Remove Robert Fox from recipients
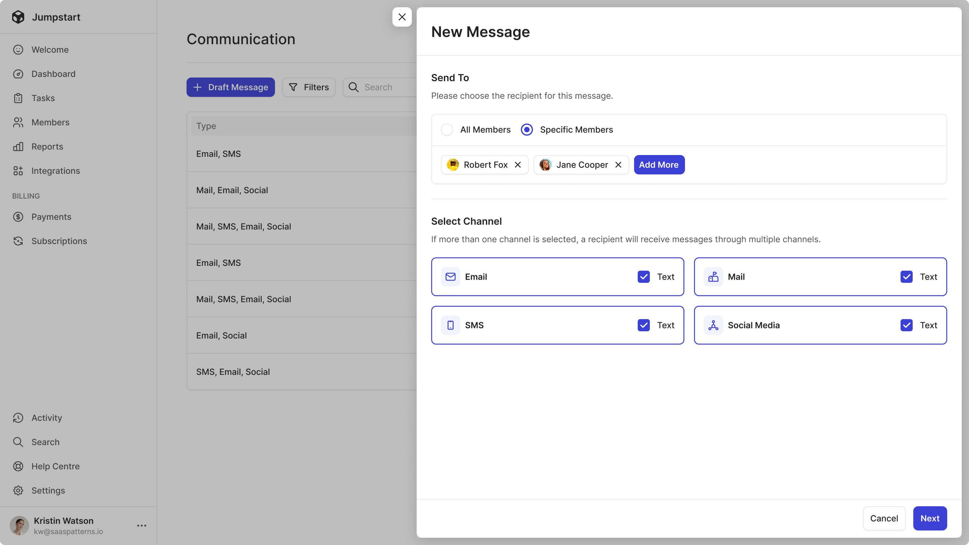Screen dimensions: 969x545 coord(518,164)
